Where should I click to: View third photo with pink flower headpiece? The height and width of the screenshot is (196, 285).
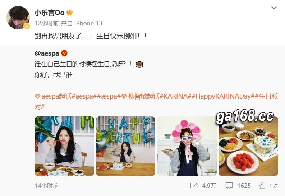click(187, 146)
